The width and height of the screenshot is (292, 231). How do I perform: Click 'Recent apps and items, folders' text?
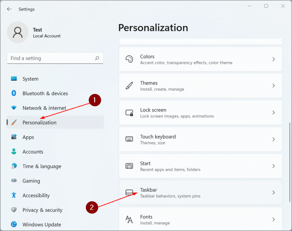point(170,170)
